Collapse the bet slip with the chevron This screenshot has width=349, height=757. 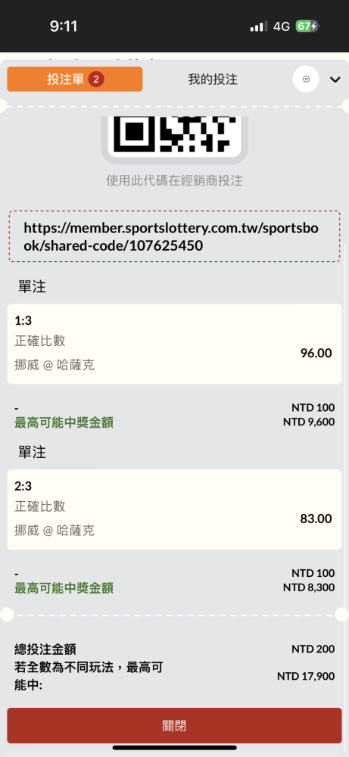335,79
